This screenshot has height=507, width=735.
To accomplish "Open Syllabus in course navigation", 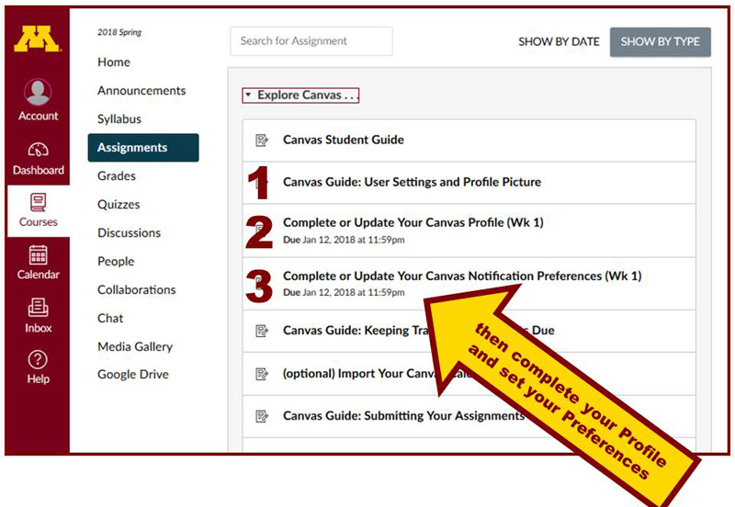I will point(119,119).
